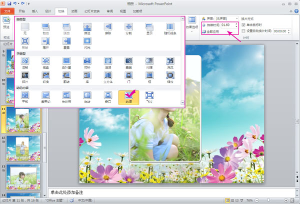The height and width of the screenshot is (204, 300).
Task: Select the 揭开 uncover transition
Action: 45,43
